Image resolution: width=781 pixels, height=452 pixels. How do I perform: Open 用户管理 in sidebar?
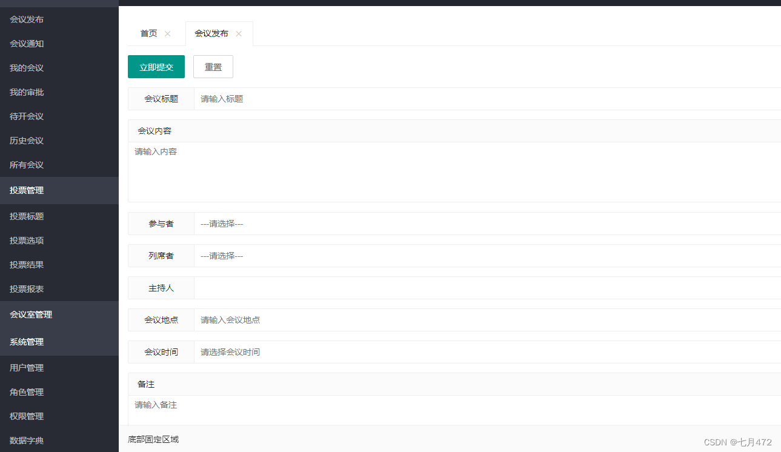click(x=25, y=367)
